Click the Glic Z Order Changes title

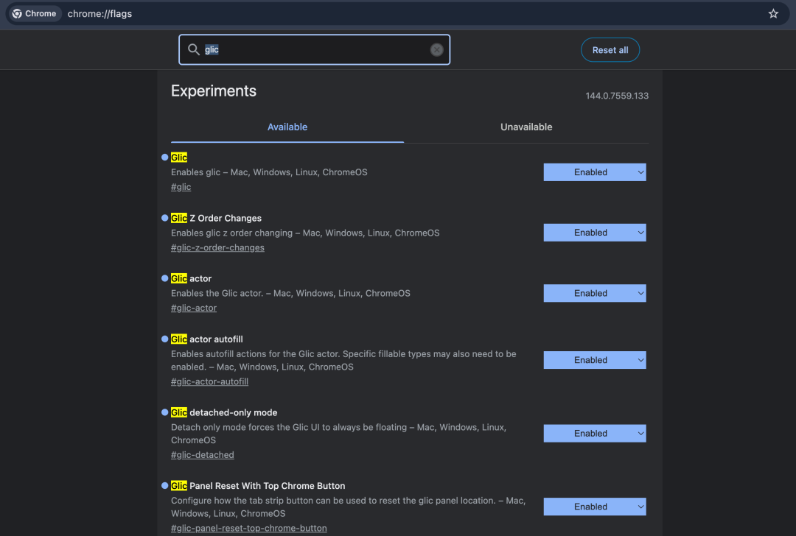pyautogui.click(x=216, y=218)
